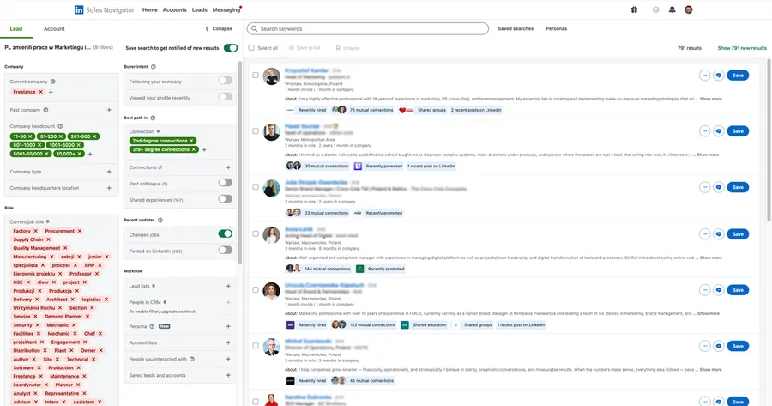Open more options for third lead result
This screenshot has width=772, height=406.
704,187
